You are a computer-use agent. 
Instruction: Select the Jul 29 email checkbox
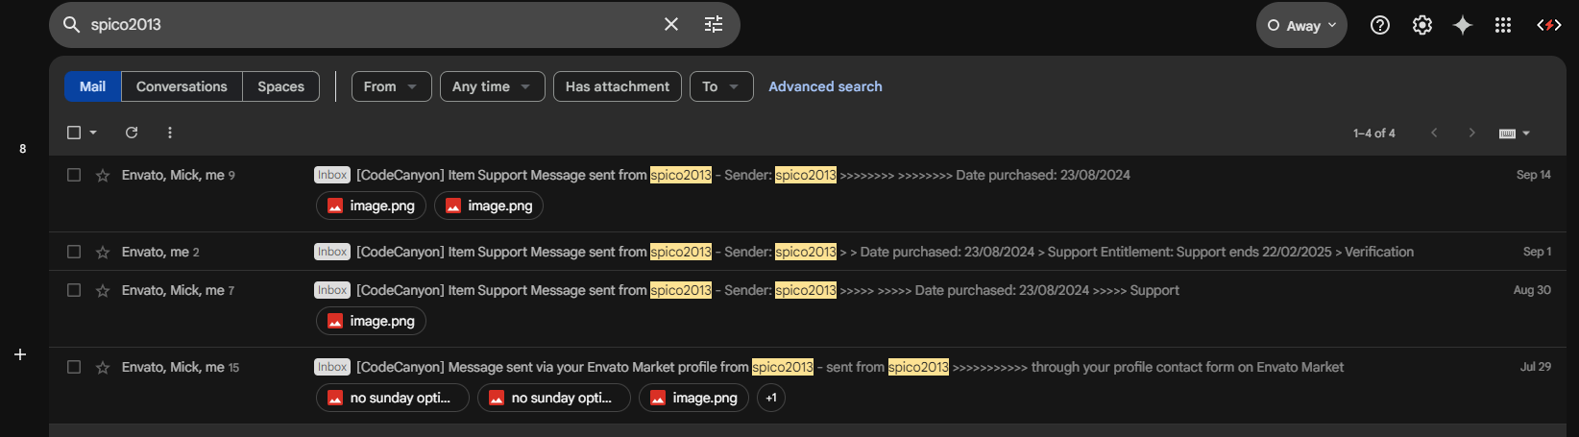coord(74,367)
